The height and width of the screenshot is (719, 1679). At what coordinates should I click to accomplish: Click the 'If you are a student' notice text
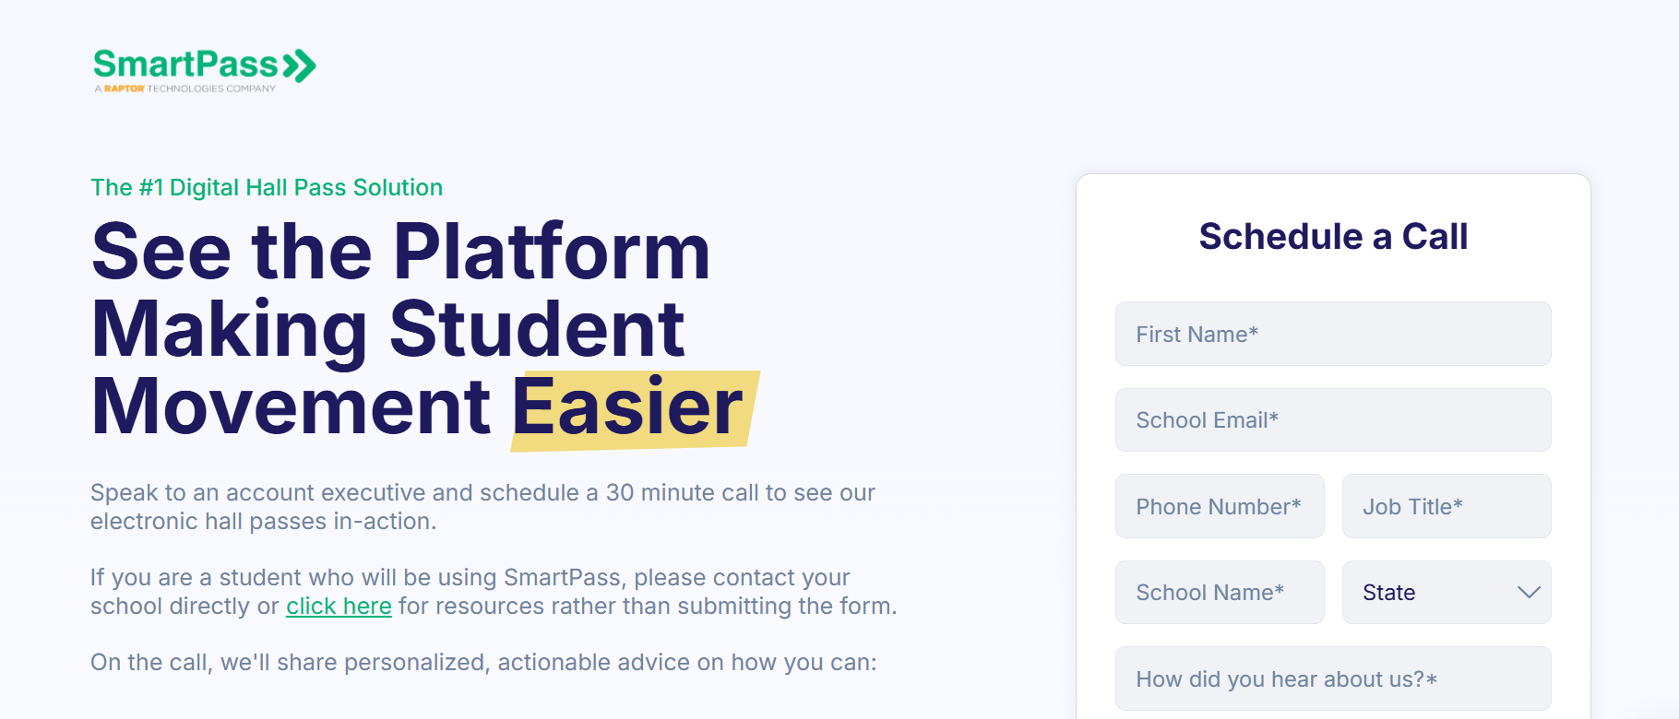tap(493, 591)
